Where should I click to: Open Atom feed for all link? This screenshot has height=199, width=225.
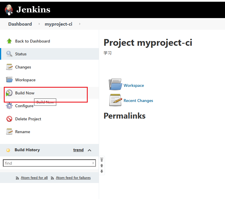(34, 178)
